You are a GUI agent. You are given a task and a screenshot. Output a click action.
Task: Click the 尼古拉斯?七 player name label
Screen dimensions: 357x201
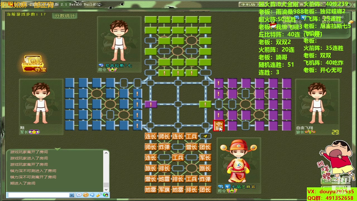[x=118, y=66]
